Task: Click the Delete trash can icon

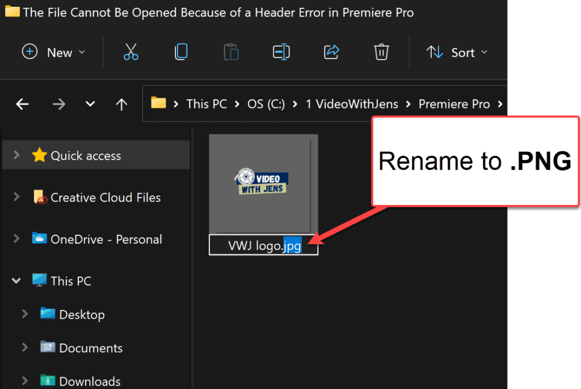Action: pyautogui.click(x=381, y=52)
